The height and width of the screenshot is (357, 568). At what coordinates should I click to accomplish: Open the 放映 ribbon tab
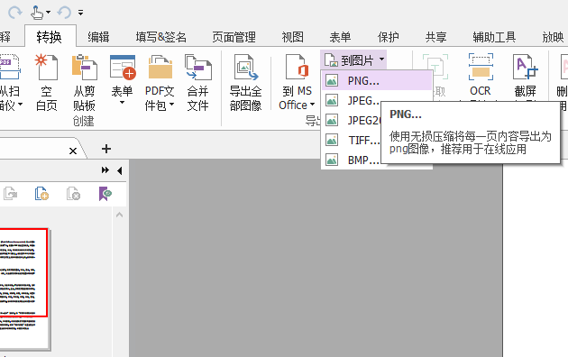(x=554, y=37)
